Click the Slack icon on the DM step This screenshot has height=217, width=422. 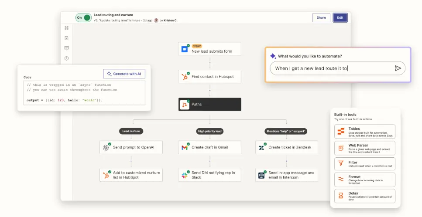click(185, 176)
